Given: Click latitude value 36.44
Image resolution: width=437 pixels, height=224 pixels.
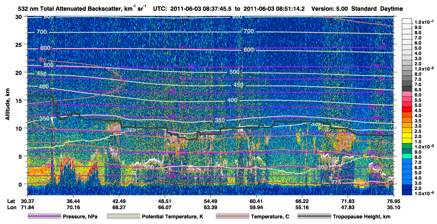Looking at the screenshot, I should pos(73,201).
